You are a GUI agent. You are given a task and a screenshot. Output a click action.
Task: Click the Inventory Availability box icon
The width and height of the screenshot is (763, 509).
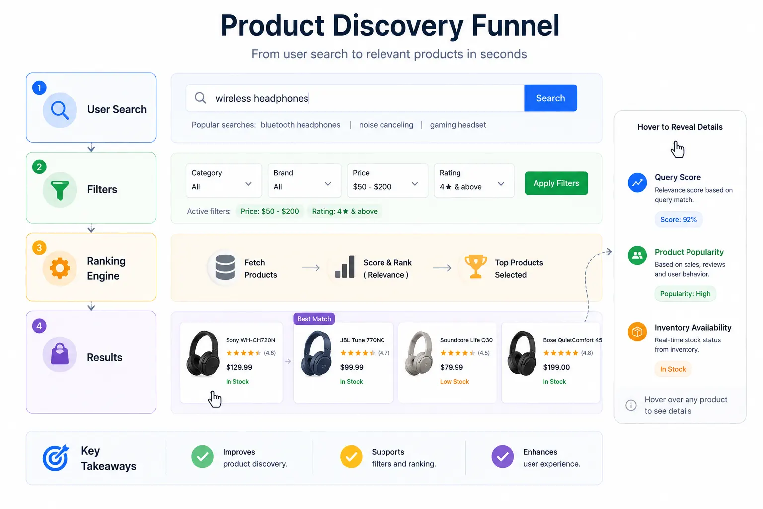(x=637, y=332)
